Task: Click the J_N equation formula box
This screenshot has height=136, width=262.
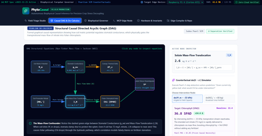Action: click(x=203, y=68)
